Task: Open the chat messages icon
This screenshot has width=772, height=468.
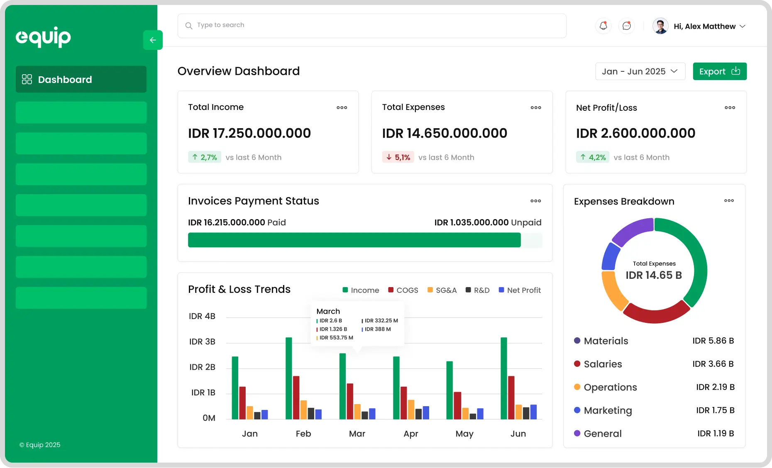Action: [x=626, y=26]
